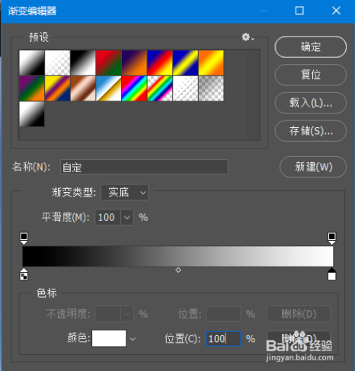
Task: Select the transparent stripes gradient preset
Action: [x=186, y=88]
